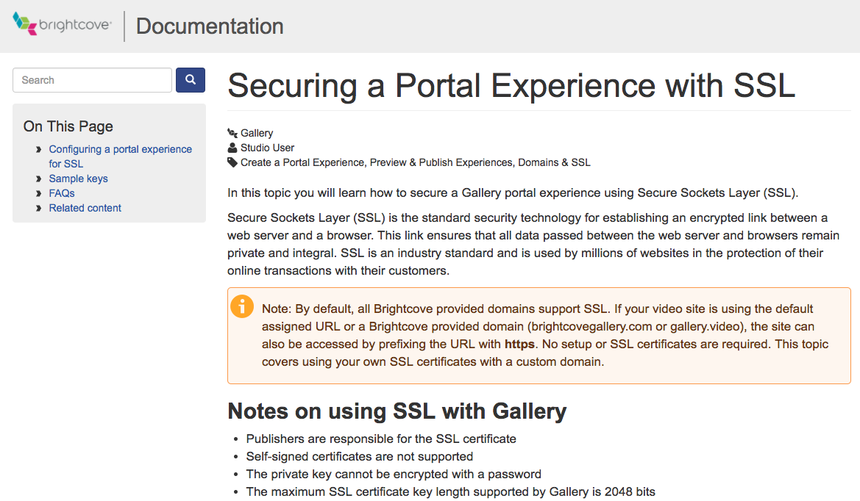This screenshot has height=501, width=860.
Task: Click the tag icon beside Create a Portal Experience
Action: pyautogui.click(x=232, y=162)
